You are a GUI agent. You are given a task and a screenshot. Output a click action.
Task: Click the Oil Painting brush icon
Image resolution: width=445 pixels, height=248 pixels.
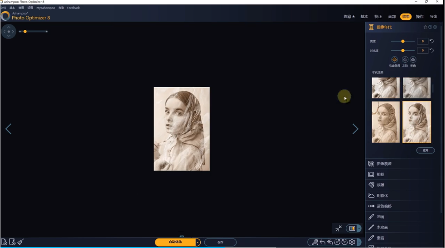click(x=371, y=217)
